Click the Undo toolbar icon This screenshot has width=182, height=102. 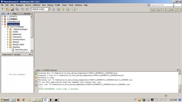tap(22, 9)
